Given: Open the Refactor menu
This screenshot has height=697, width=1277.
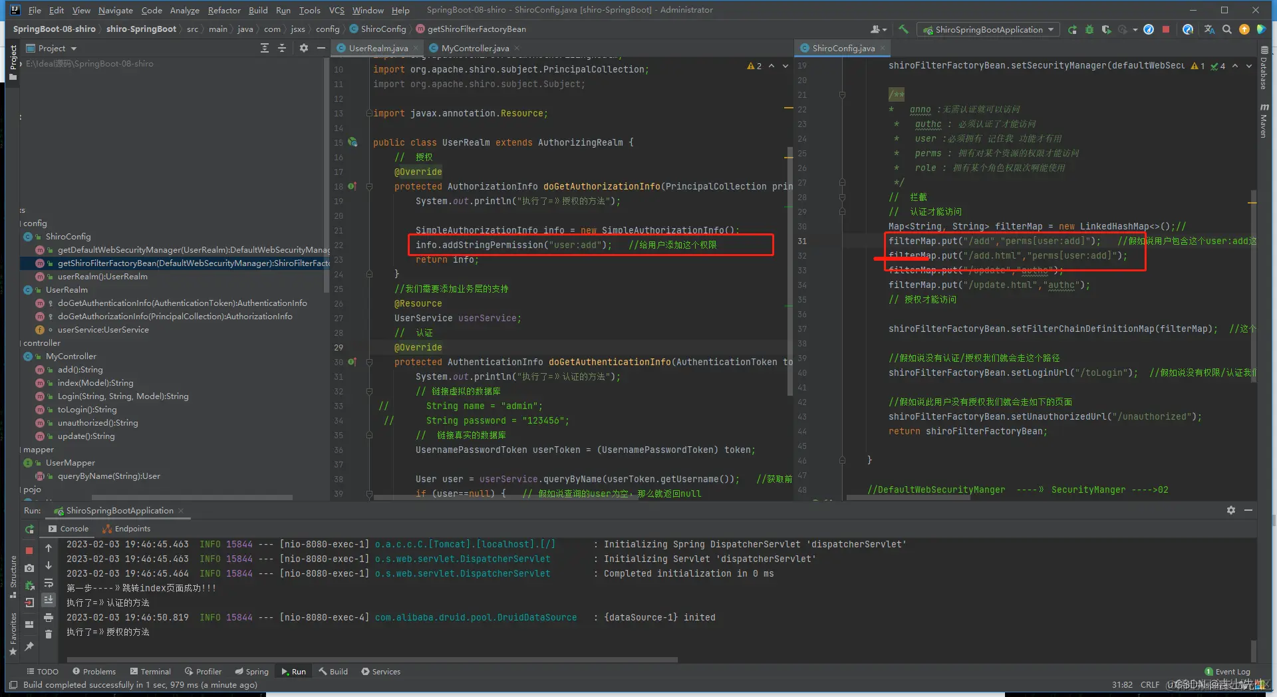Looking at the screenshot, I should (224, 10).
